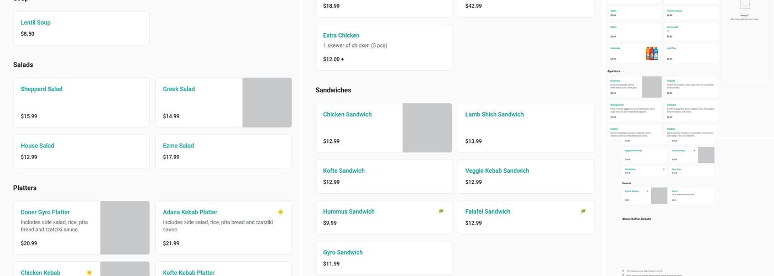Image resolution: width=774 pixels, height=276 pixels.
Task: Click the vegetarian leaf icon on Hummus Sandwich
Action: pos(441,211)
